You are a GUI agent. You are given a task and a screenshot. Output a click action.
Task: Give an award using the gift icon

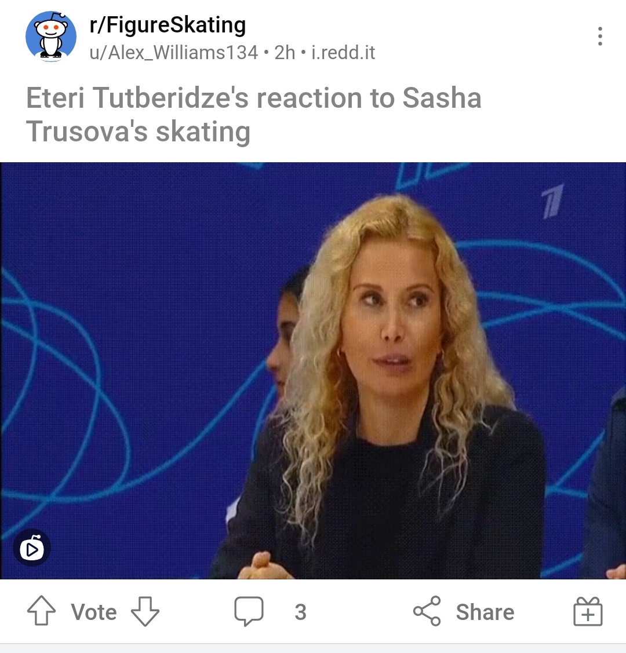(x=588, y=611)
